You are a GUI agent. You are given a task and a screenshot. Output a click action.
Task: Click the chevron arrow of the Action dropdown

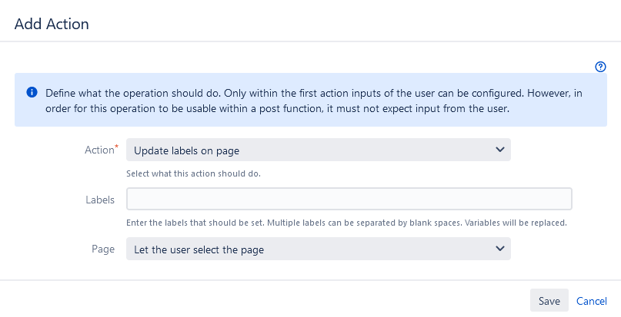point(500,150)
